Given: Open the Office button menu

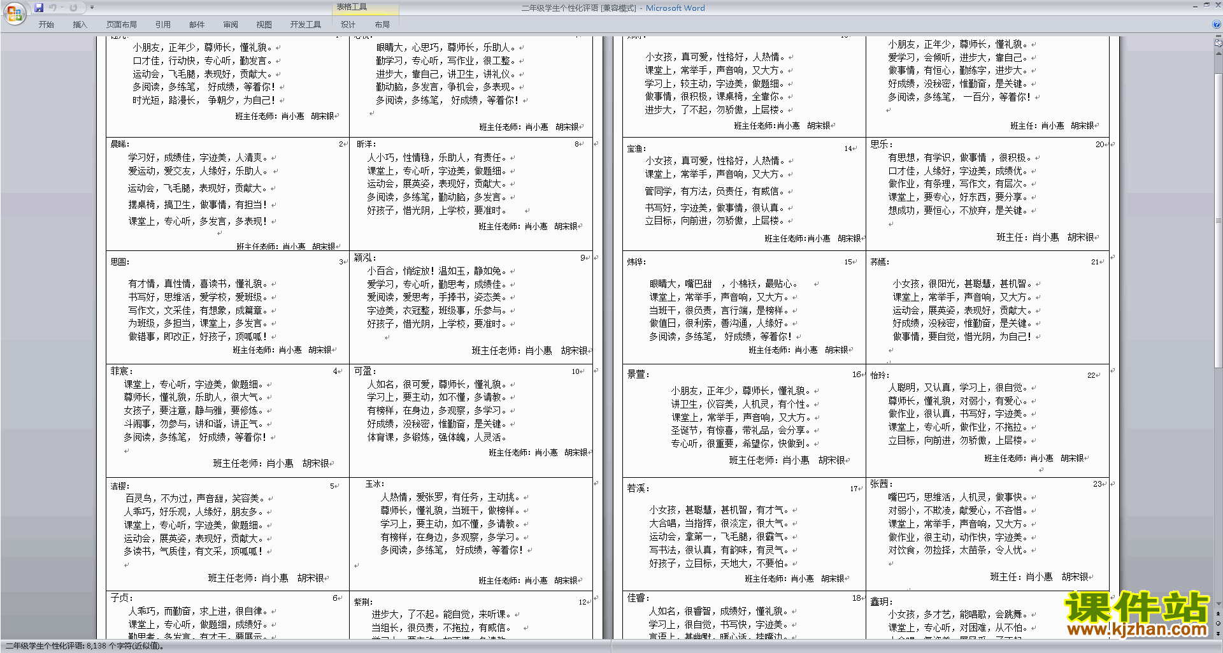Looking at the screenshot, I should tap(14, 13).
